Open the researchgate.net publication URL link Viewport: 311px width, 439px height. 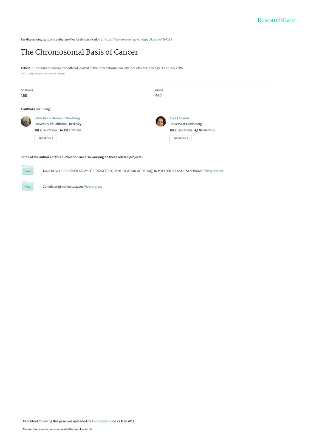pos(138,40)
